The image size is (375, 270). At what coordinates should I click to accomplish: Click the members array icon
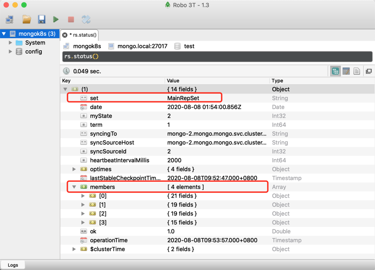pos(83,187)
